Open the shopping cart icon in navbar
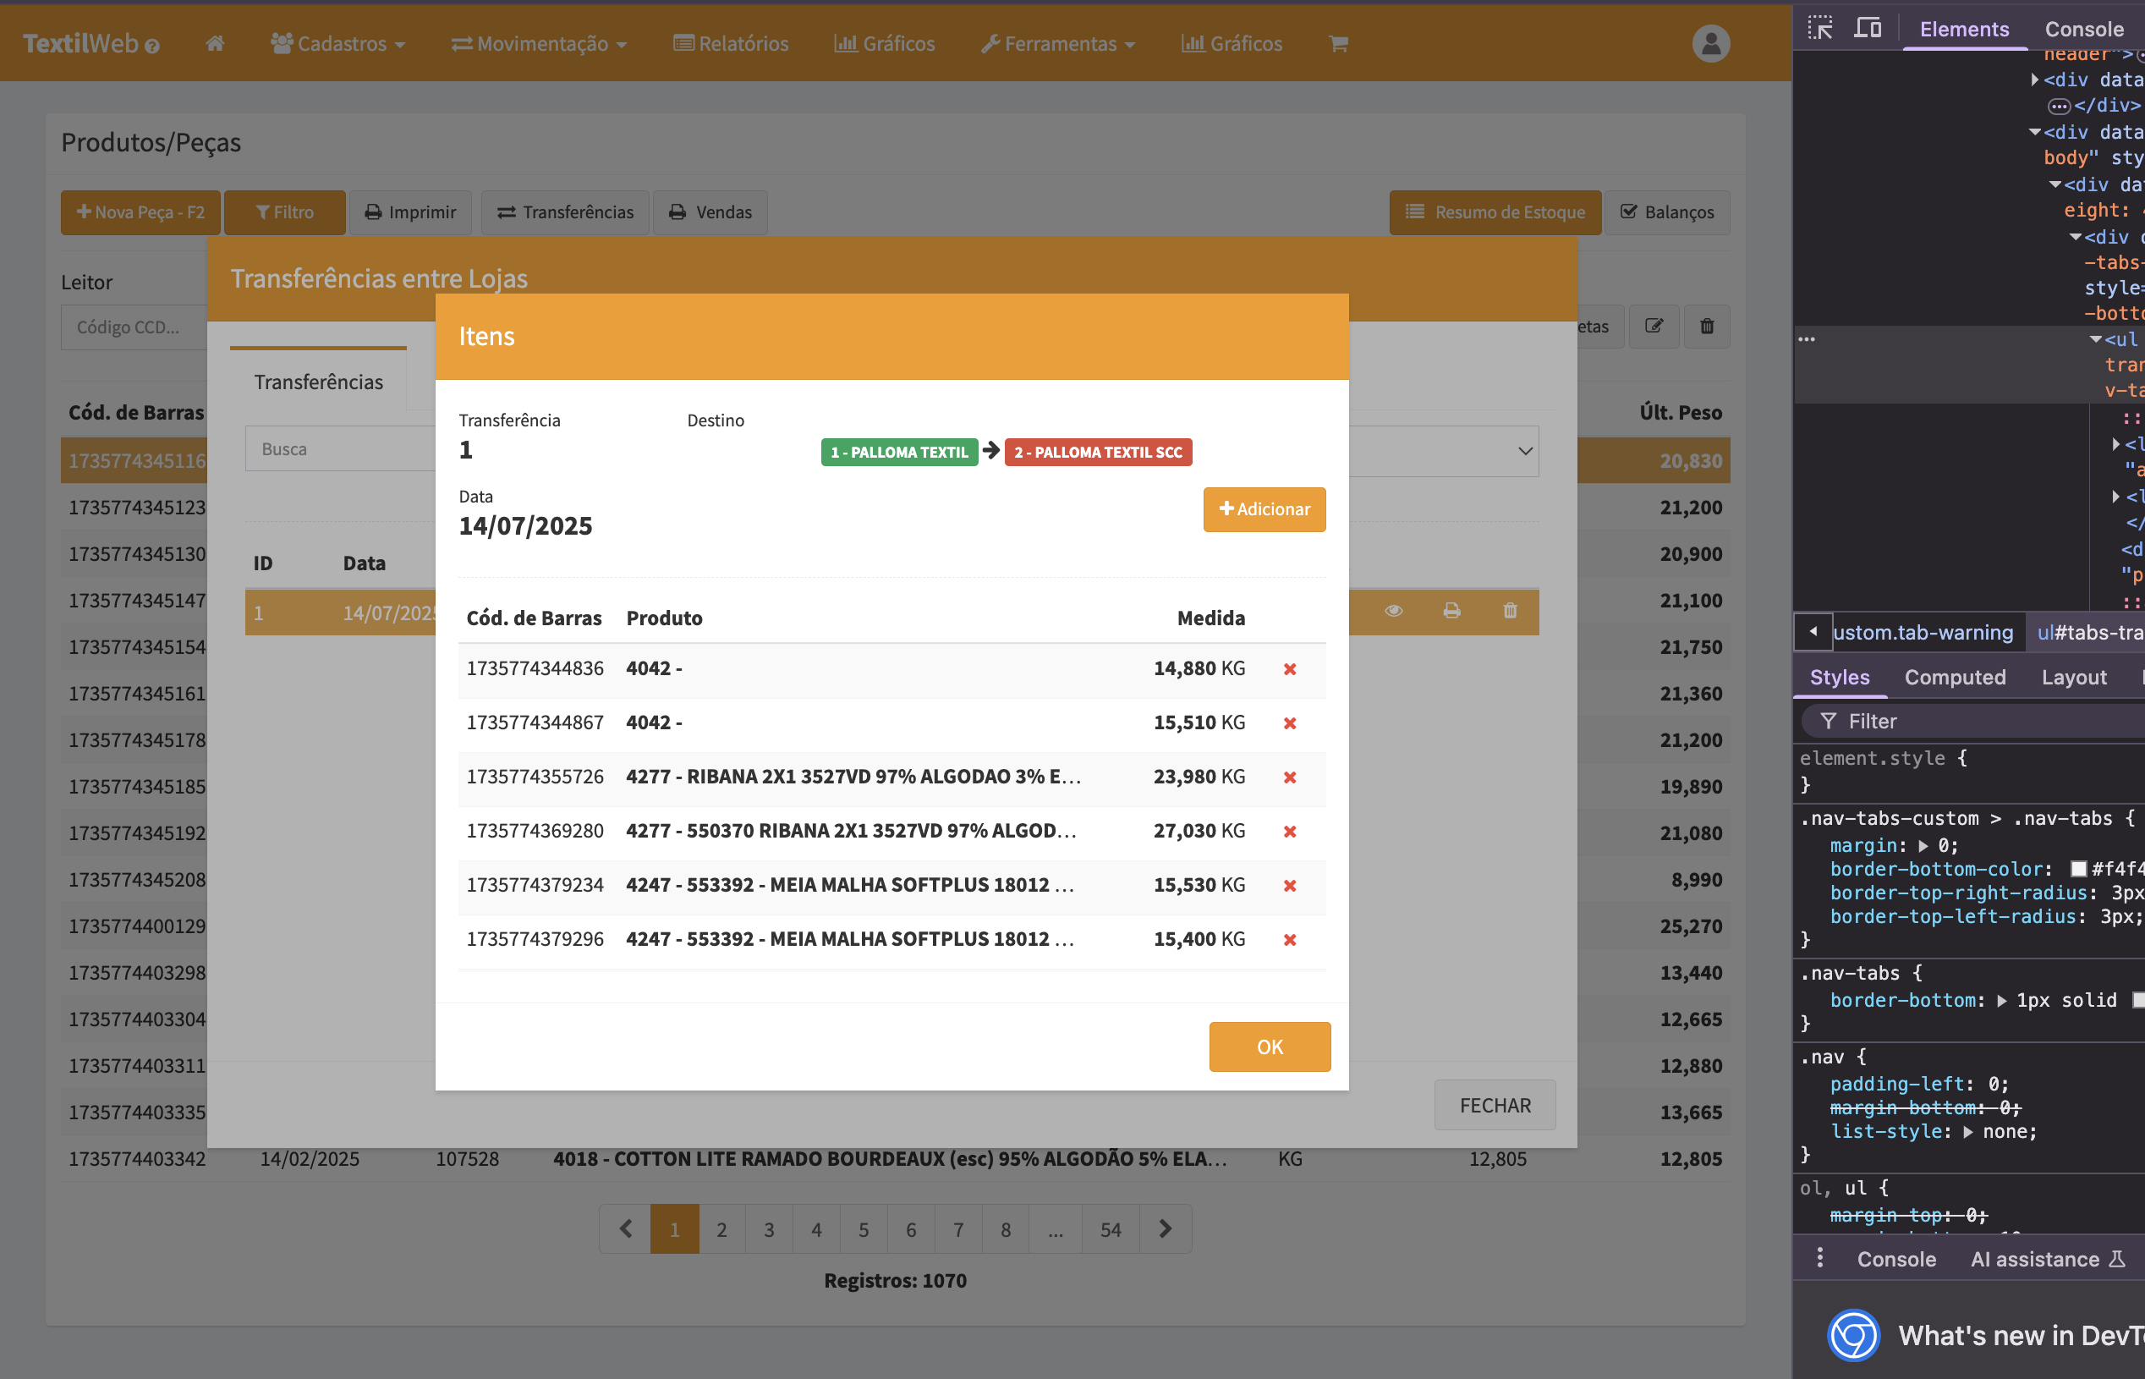The height and width of the screenshot is (1379, 2145). 1337,43
